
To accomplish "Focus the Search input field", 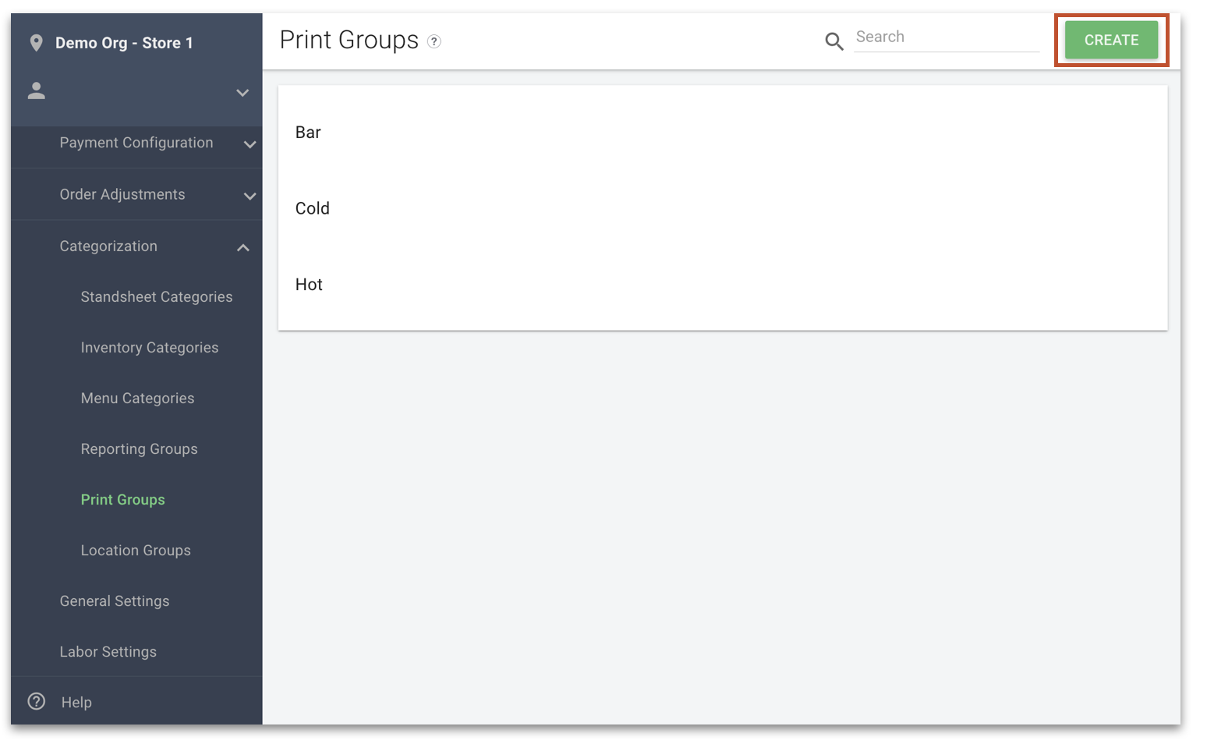I will [x=947, y=37].
